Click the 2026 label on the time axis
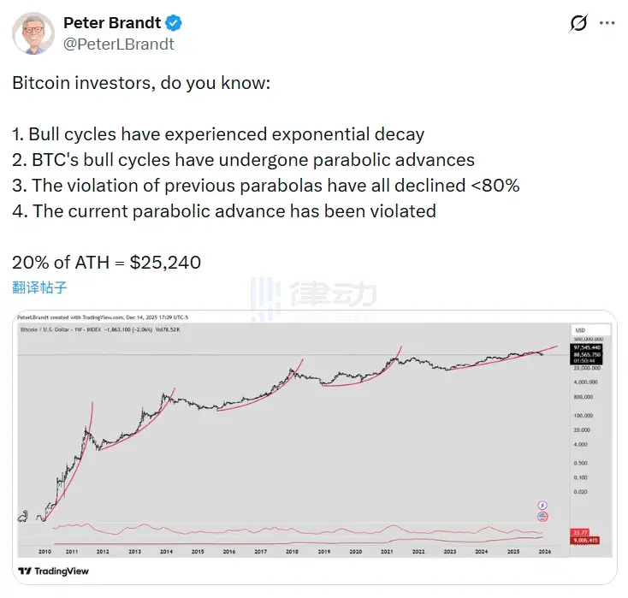The image size is (628, 598). [543, 551]
